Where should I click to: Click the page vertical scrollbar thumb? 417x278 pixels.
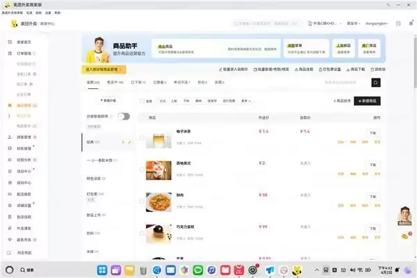(415, 63)
